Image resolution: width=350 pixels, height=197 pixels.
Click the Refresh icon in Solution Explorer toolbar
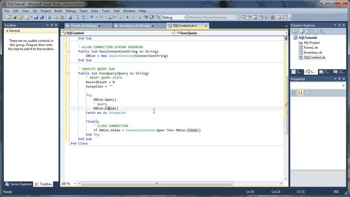tap(308, 32)
